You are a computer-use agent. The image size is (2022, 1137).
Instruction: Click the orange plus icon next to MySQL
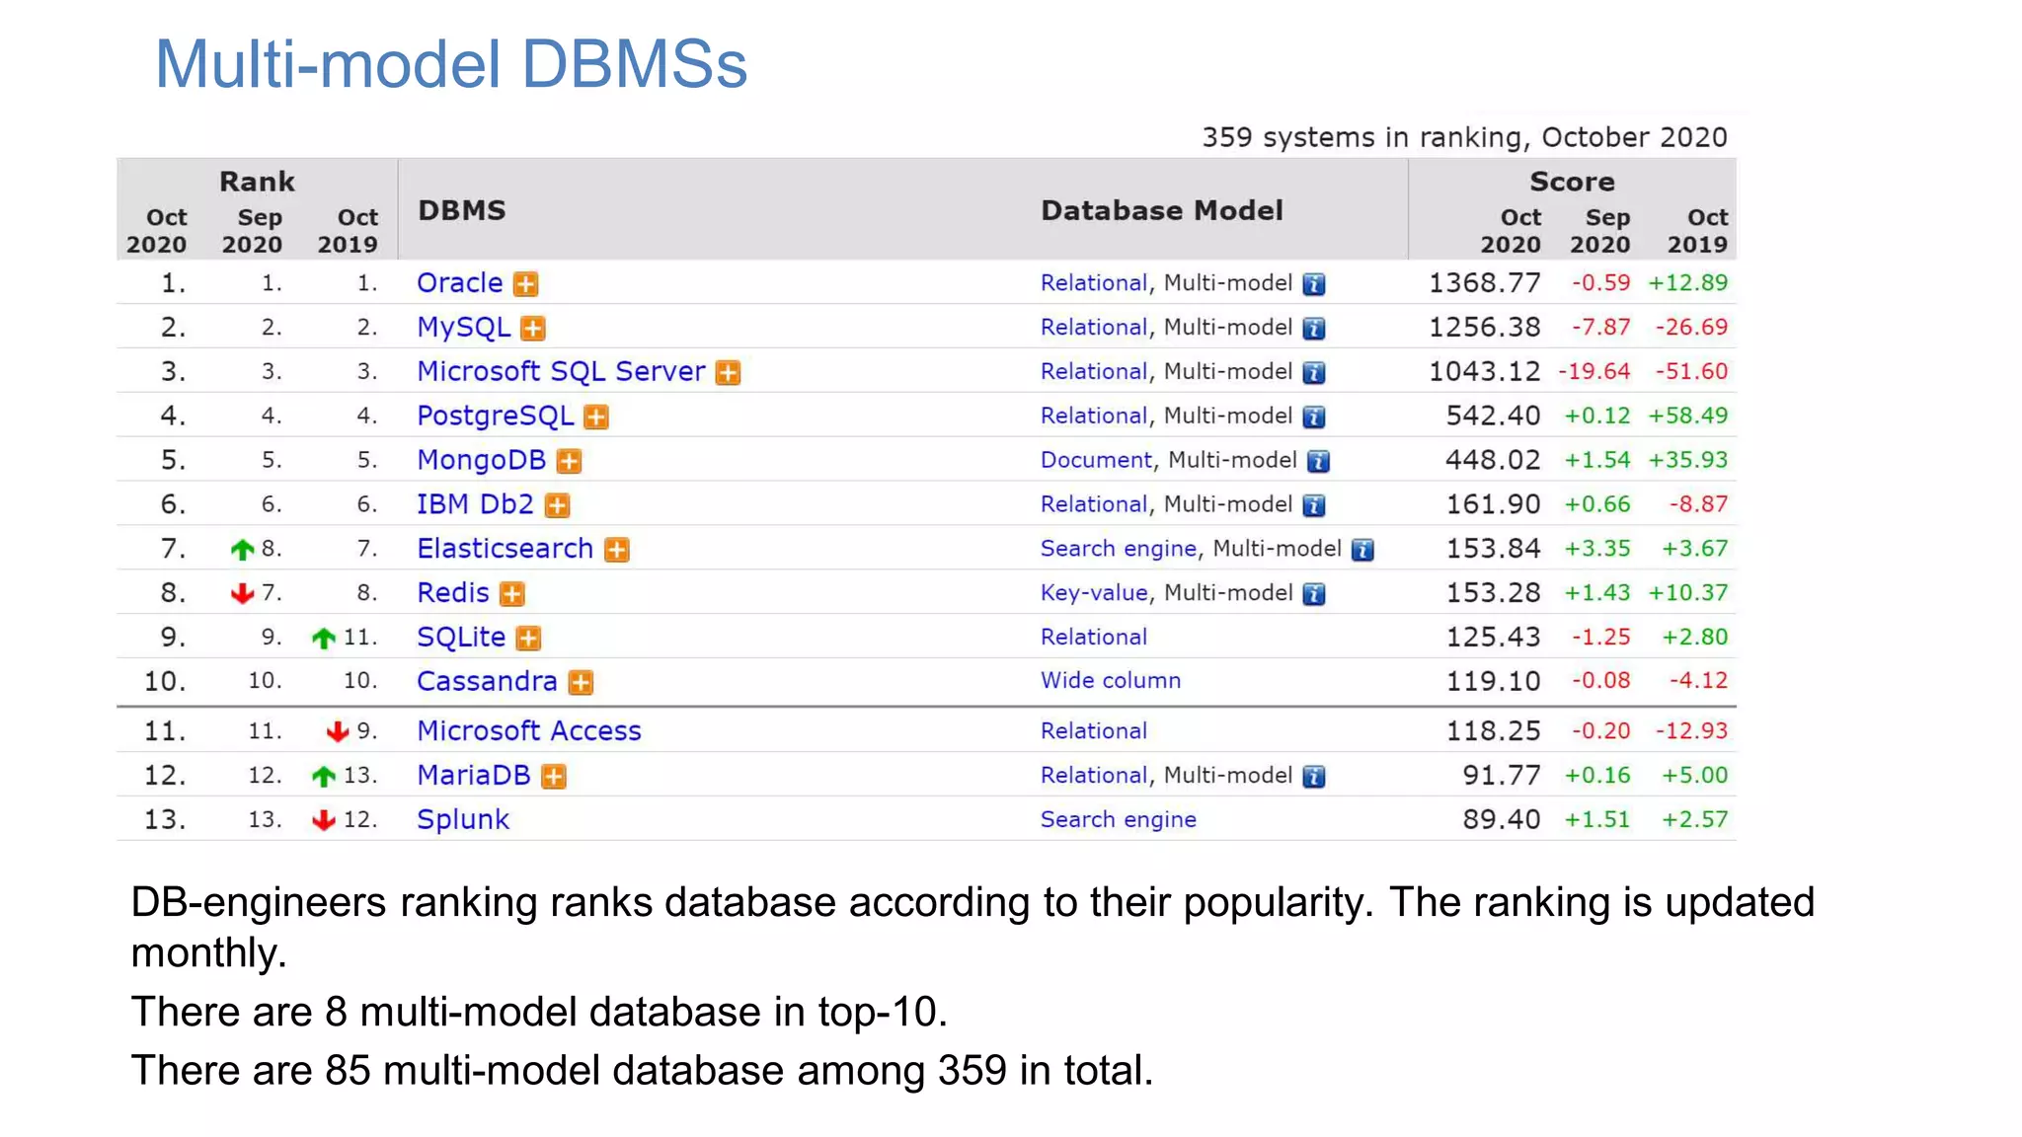coord(533,329)
